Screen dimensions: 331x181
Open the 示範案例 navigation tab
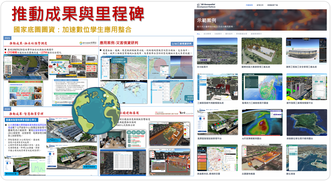pos(249,5)
